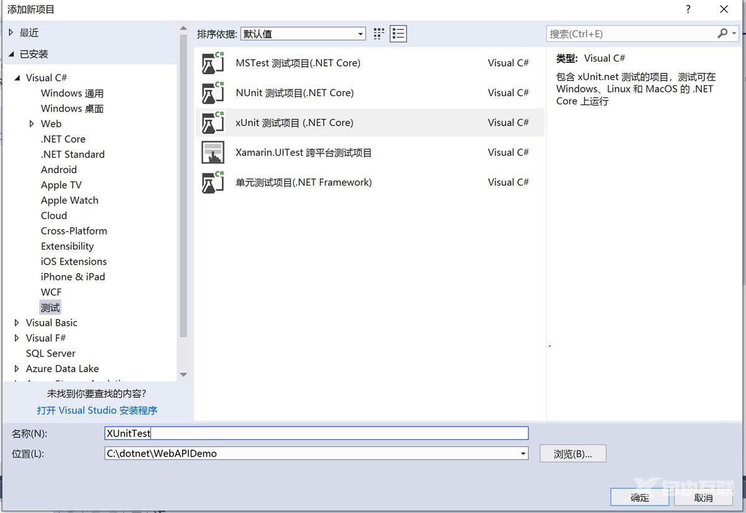Click the 确定 button

click(x=640, y=497)
